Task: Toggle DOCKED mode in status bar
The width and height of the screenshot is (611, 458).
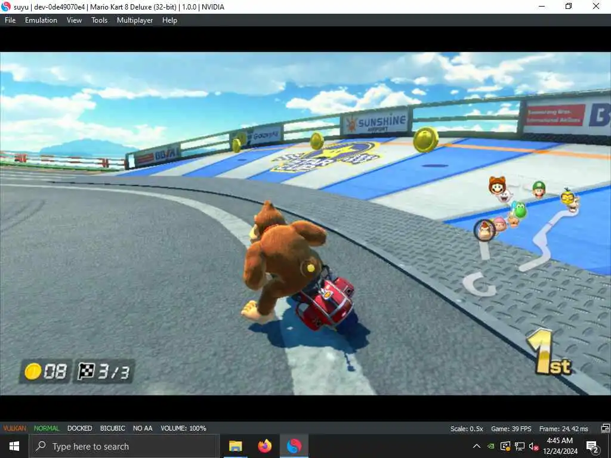Action: click(x=79, y=428)
